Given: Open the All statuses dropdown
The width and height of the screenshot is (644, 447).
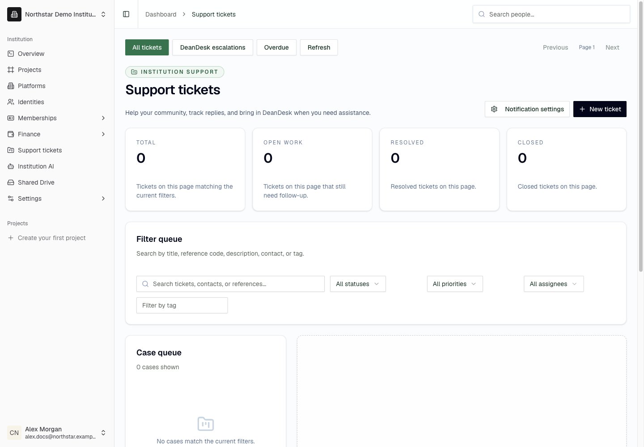Looking at the screenshot, I should coord(358,284).
